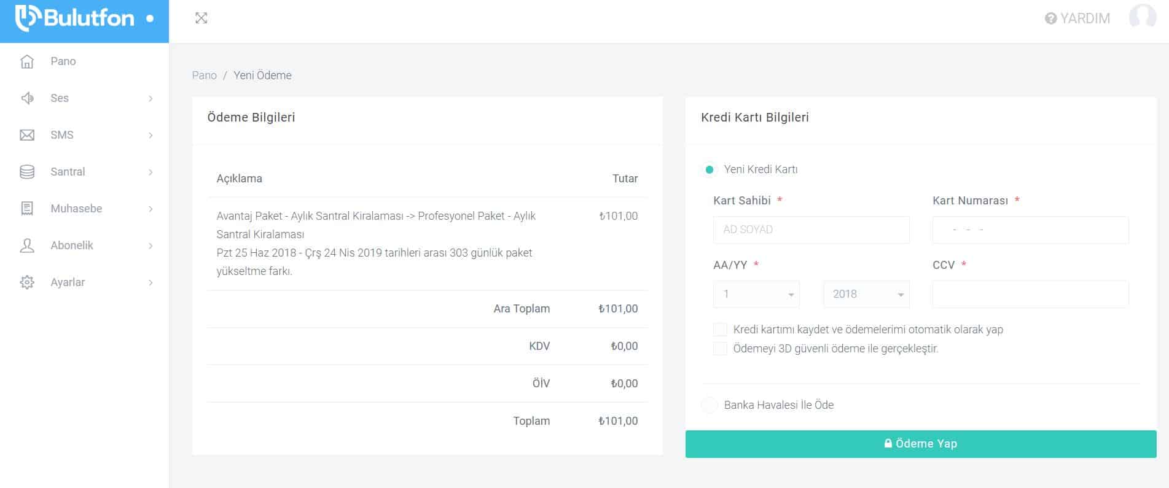This screenshot has width=1169, height=488.
Task: Click the Toplam ₺101,00 value
Action: (618, 421)
